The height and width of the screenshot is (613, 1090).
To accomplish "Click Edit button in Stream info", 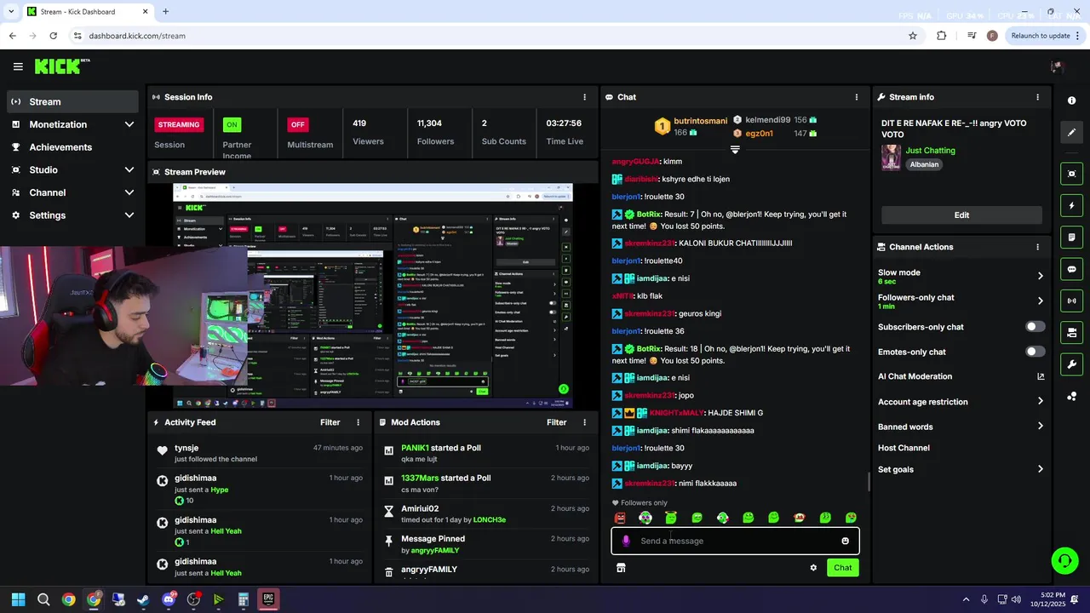I will coord(961,215).
